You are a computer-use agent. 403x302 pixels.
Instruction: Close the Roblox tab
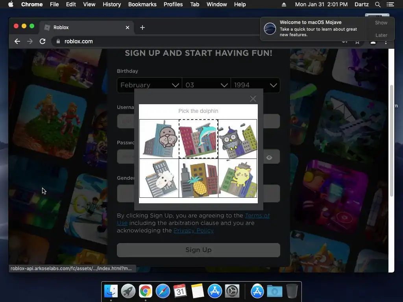128,28
